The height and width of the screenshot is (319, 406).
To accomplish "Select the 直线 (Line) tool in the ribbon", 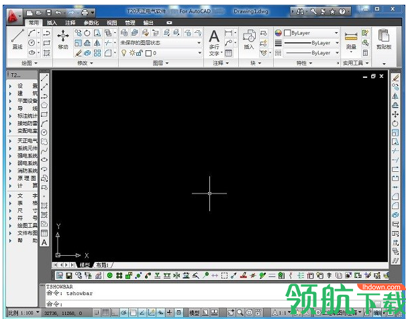I will [17, 40].
